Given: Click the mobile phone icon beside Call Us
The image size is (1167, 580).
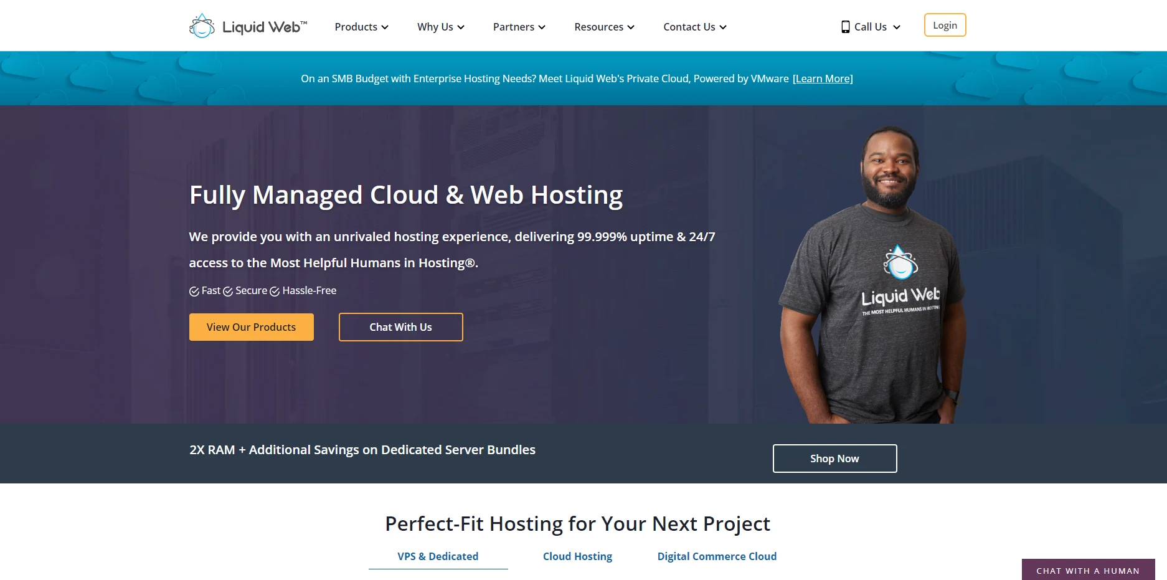Looking at the screenshot, I should click(x=845, y=27).
